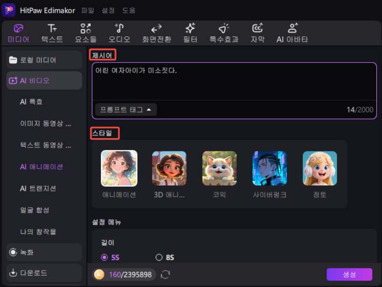
Task: Select the 8S video length option
Action: coord(159,257)
